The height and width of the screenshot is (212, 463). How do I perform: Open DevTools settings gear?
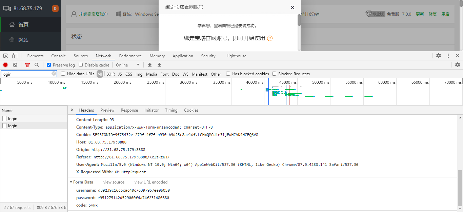click(439, 56)
